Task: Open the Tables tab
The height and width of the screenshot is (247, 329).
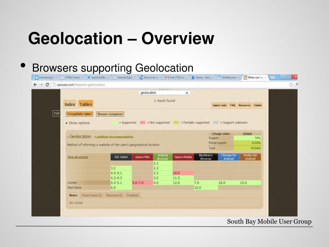Action: click(85, 105)
